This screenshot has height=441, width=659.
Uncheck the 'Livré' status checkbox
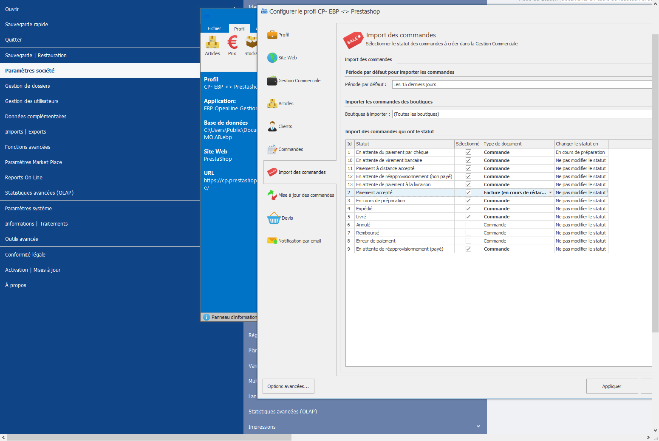pos(468,217)
